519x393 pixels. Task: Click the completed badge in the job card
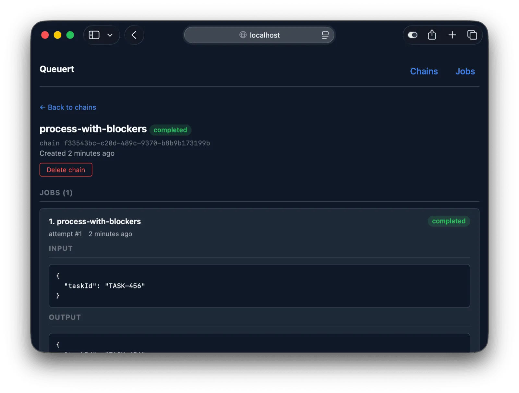tap(449, 221)
